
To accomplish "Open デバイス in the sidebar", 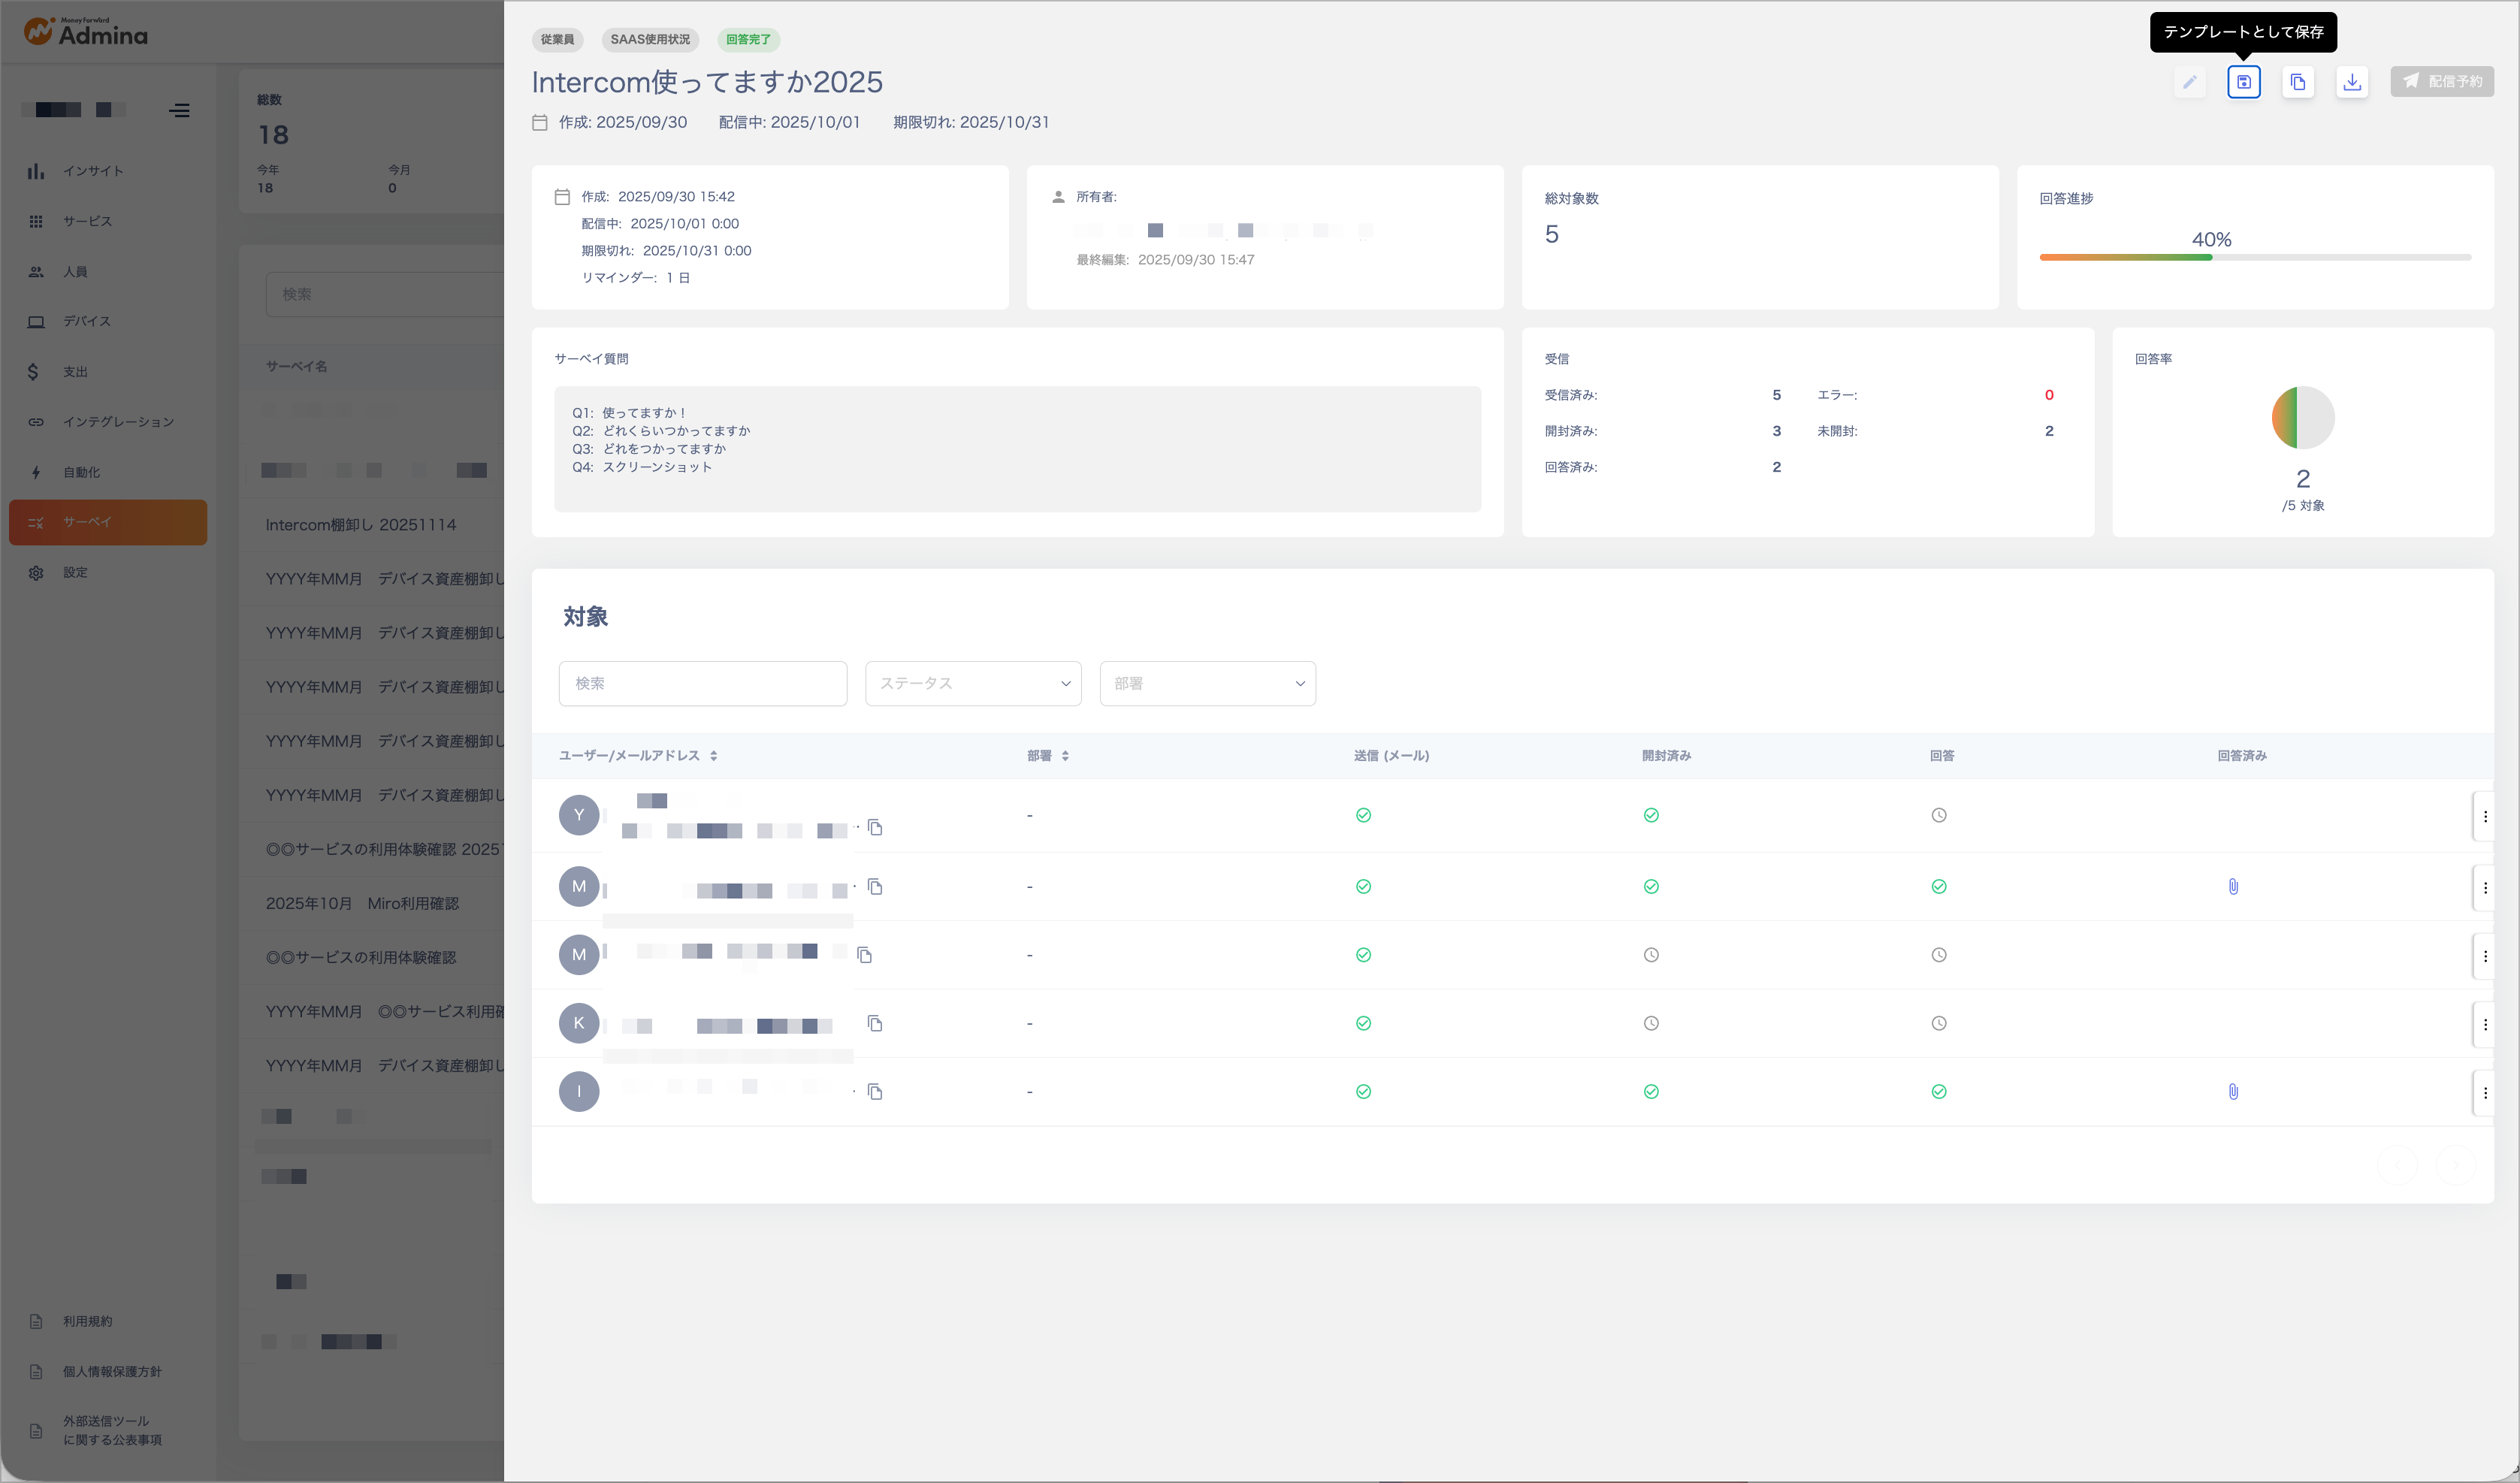I will tap(108, 322).
